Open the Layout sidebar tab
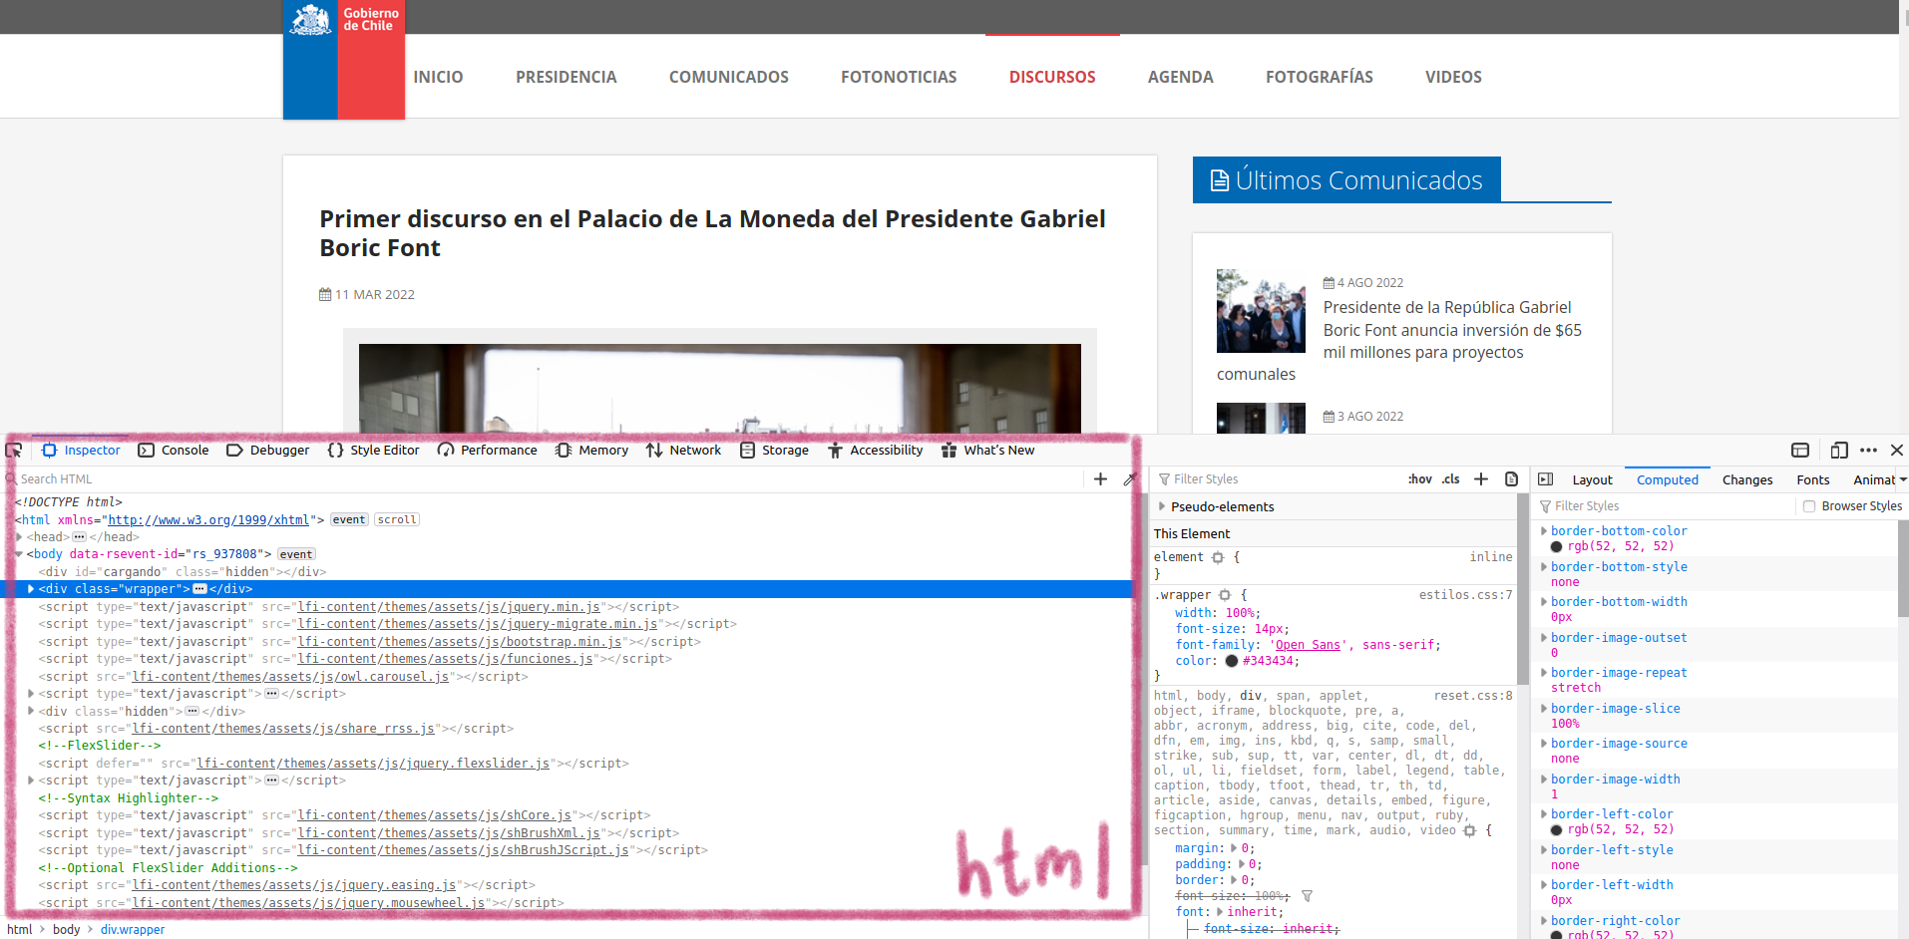Image resolution: width=1909 pixels, height=939 pixels. pos(1591,479)
